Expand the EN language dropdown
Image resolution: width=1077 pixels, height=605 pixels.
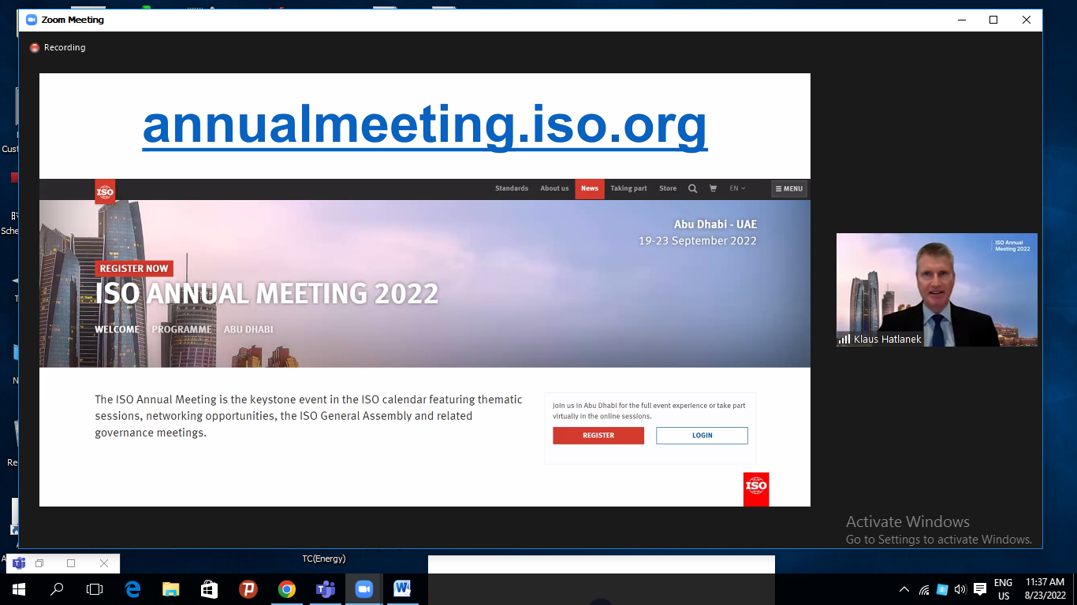(737, 189)
